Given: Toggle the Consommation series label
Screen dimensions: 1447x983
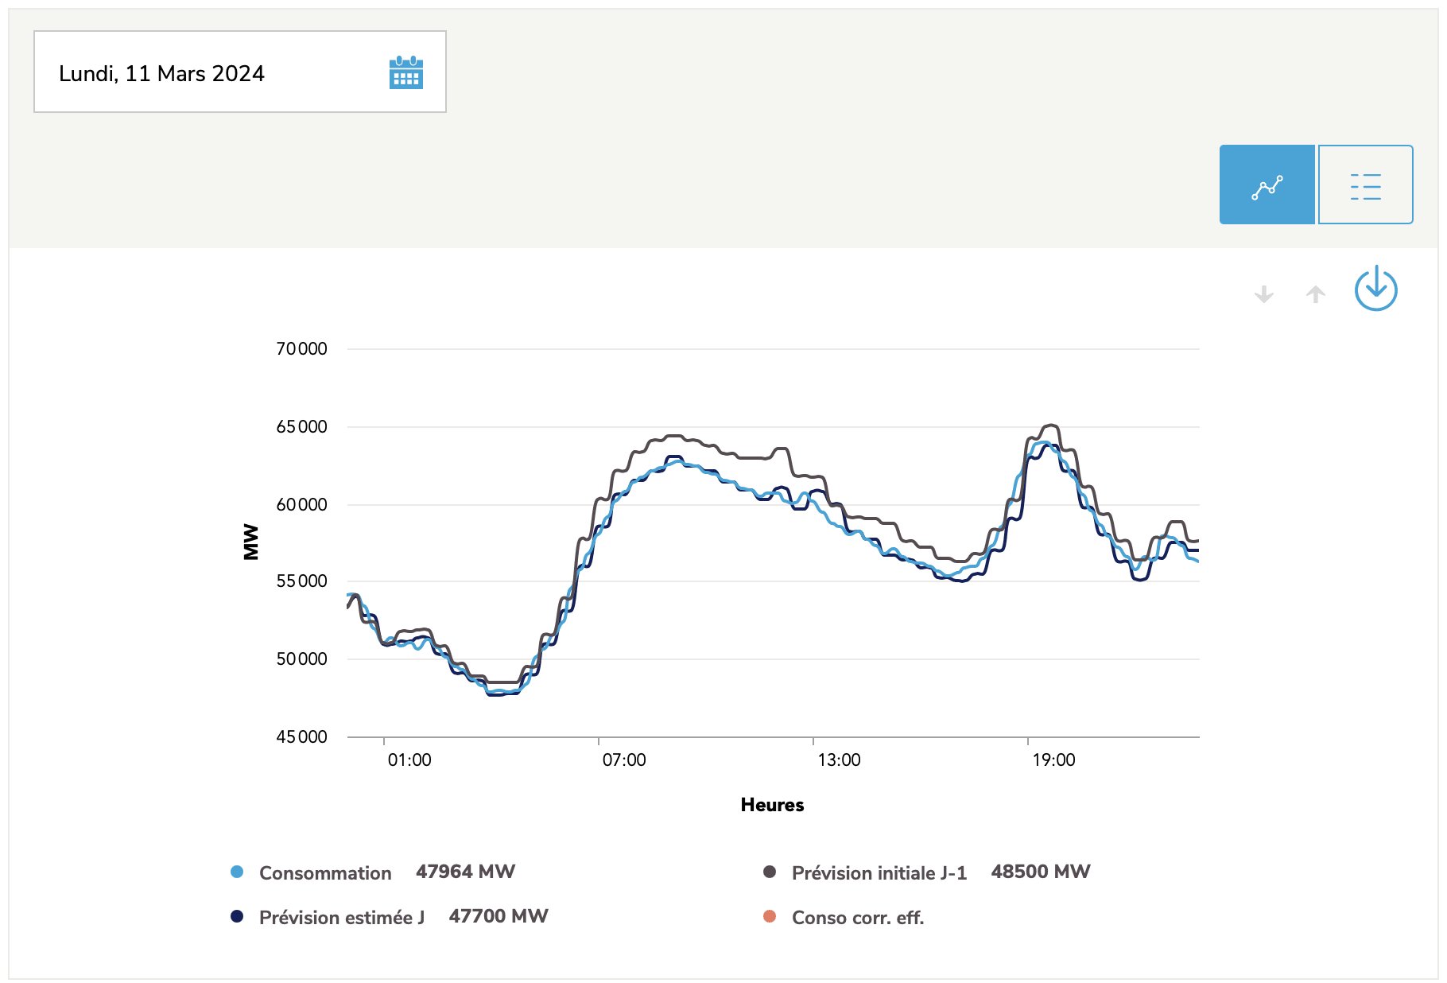Looking at the screenshot, I should pos(325,873).
